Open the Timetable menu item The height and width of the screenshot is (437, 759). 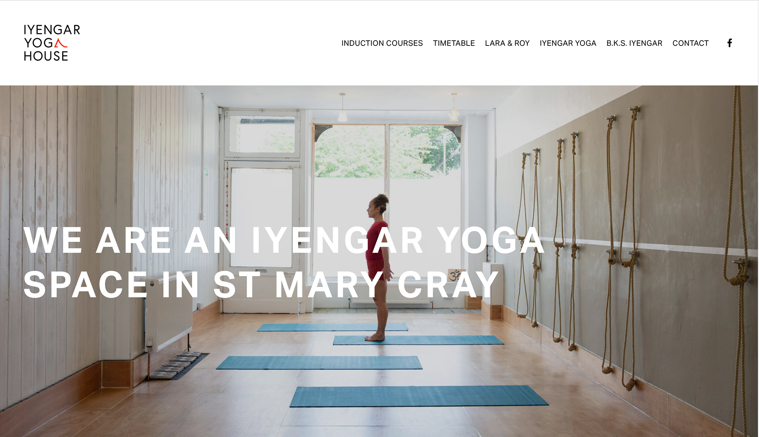point(454,43)
